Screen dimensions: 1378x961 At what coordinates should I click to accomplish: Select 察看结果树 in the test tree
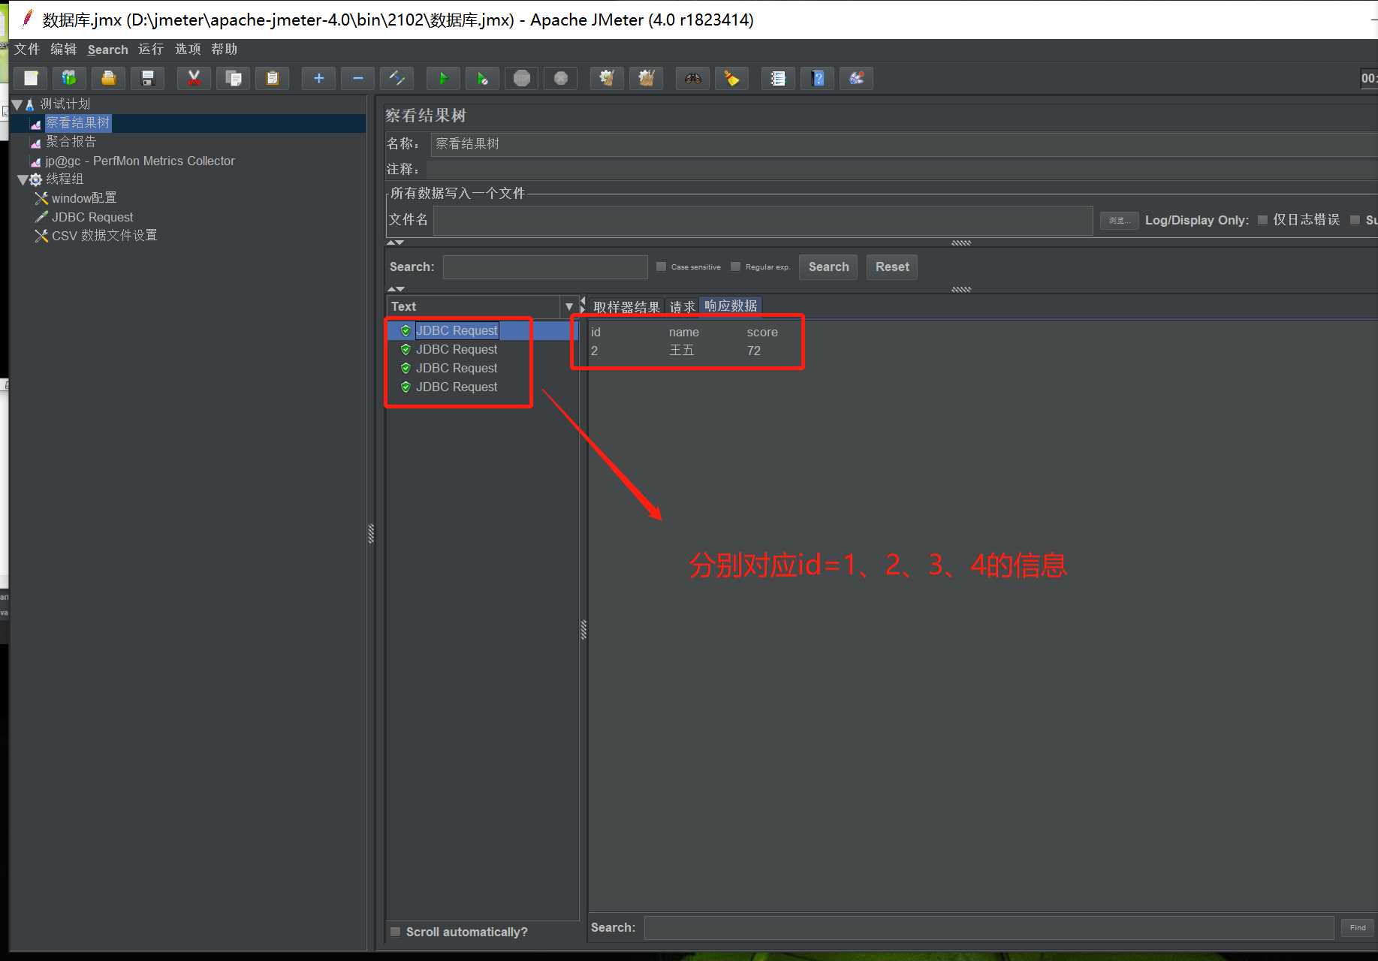point(77,123)
